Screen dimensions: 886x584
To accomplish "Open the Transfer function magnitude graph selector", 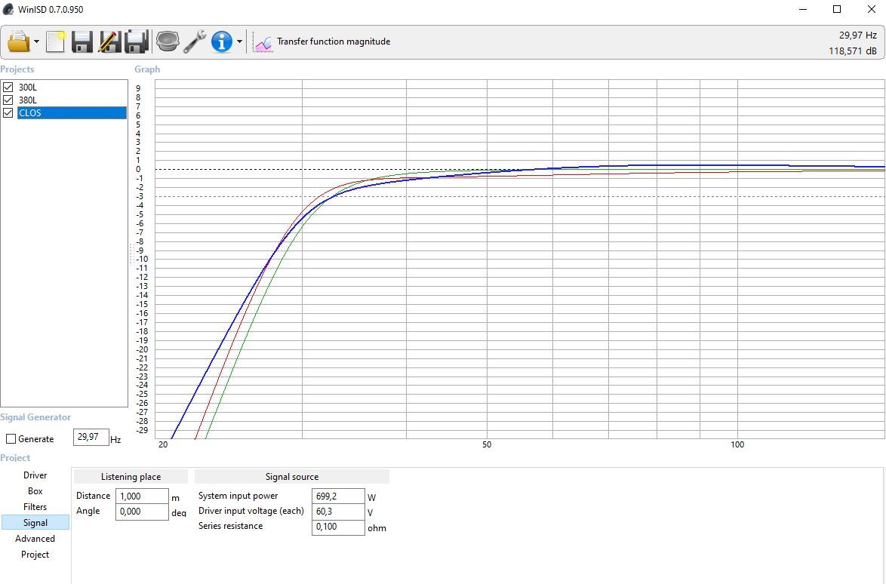I will click(334, 41).
